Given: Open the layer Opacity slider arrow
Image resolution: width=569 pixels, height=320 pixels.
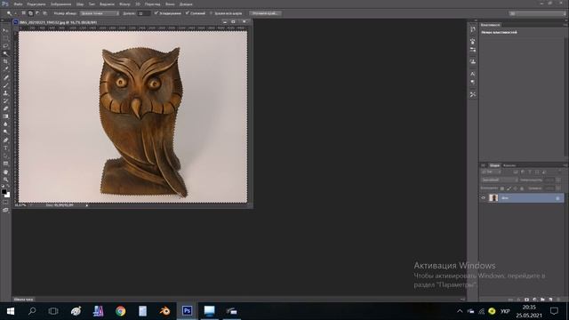Looking at the screenshot, I should (557, 180).
